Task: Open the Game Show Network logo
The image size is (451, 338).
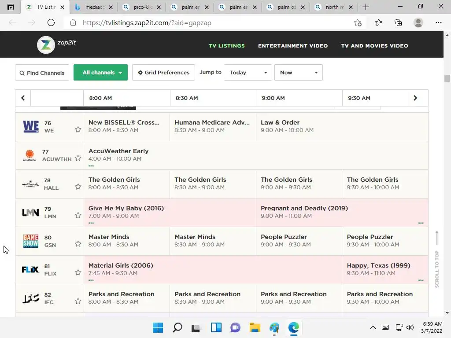Action: (31, 241)
